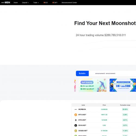This screenshot has height=136, width=136.
Task: Open the Home menu item
Action: (x=16, y=3)
